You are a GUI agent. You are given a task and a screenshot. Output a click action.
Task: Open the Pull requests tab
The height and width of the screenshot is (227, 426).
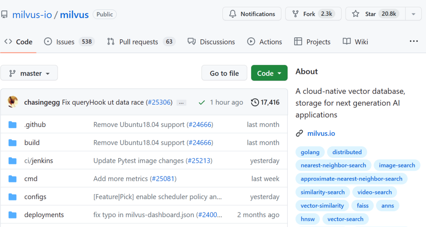tap(141, 42)
